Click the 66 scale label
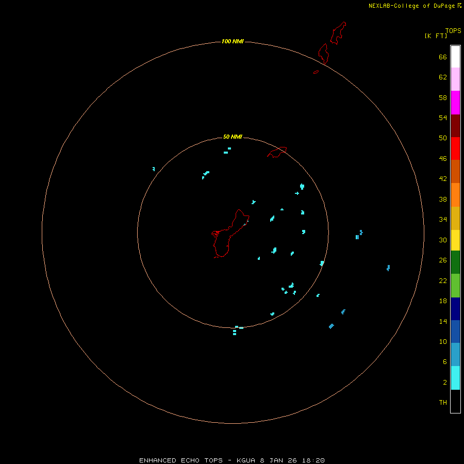Screen dimensions: 464x464 pyautogui.click(x=443, y=57)
